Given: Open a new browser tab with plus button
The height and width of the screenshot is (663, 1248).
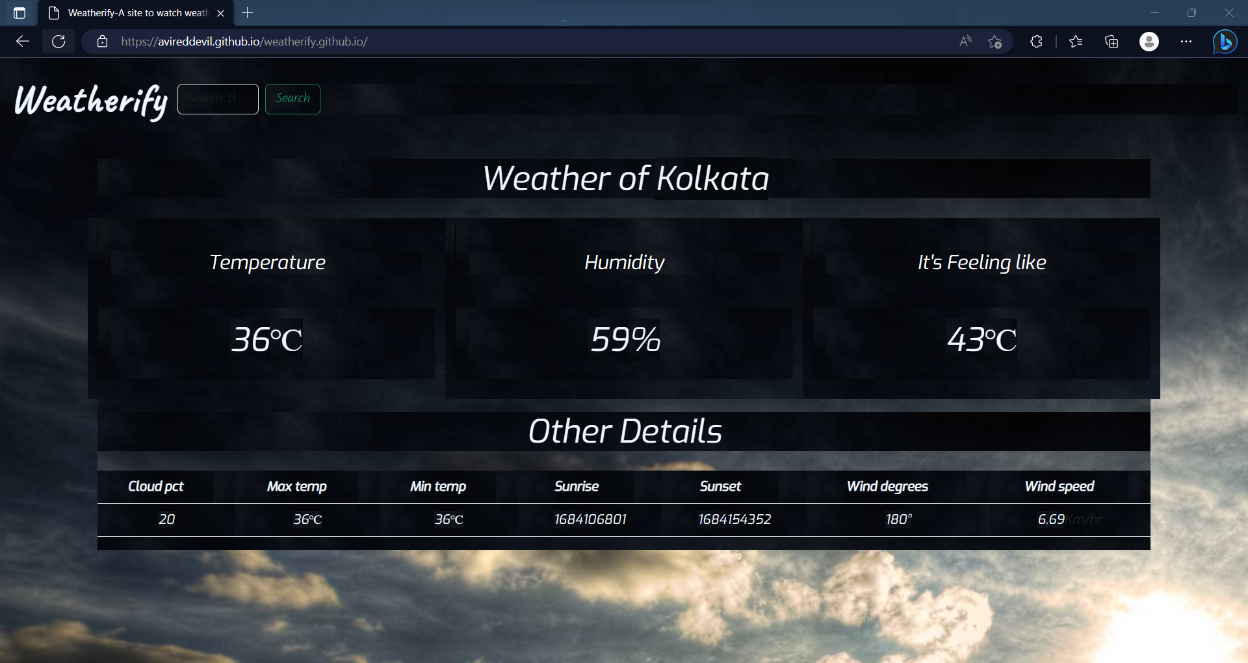Looking at the screenshot, I should click(x=247, y=13).
